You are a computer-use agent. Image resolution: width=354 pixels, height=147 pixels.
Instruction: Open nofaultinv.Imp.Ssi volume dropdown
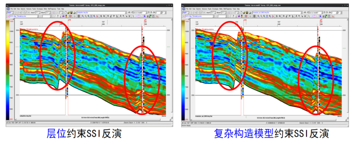coord(102,13)
